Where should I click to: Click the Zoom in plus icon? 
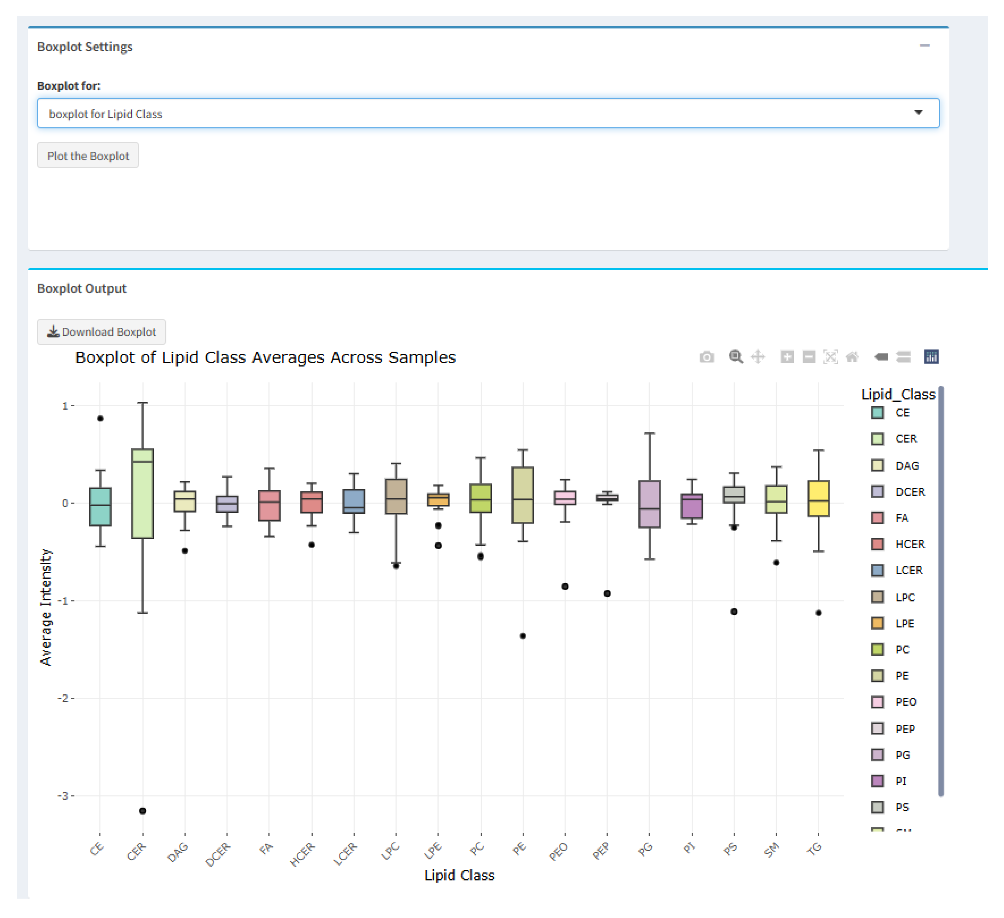pyautogui.click(x=787, y=357)
